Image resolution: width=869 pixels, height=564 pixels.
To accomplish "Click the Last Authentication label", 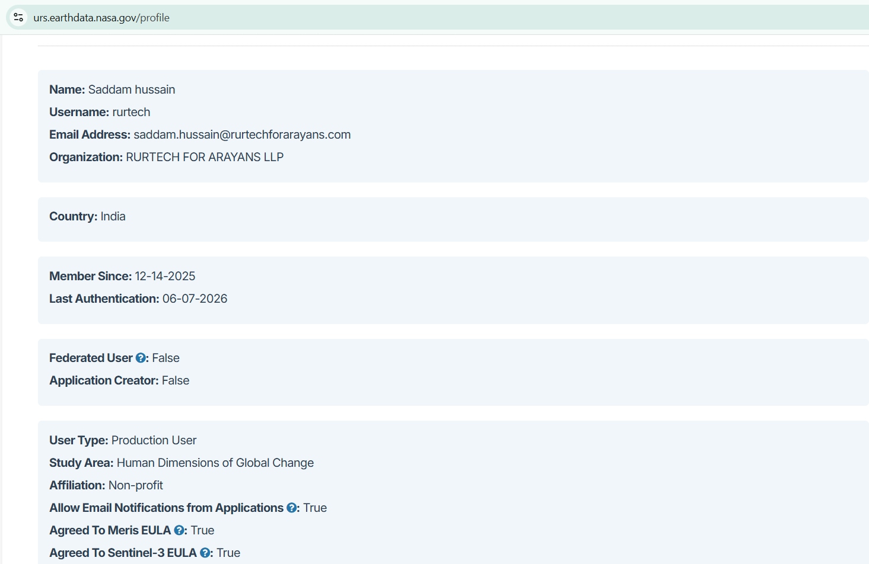I will tap(104, 299).
